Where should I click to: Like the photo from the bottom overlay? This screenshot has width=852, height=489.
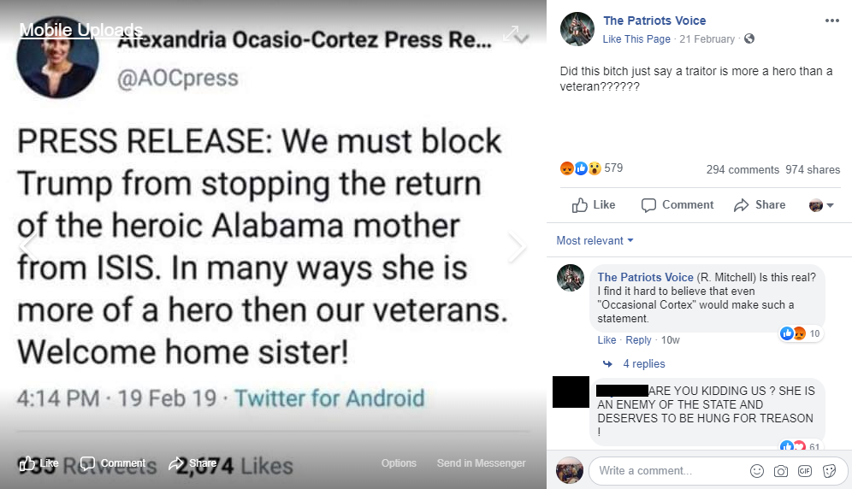(39, 463)
